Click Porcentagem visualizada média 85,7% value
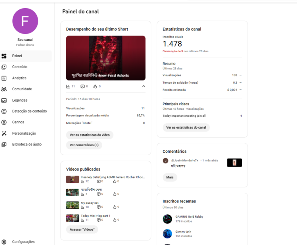Viewport: 297px width, 245px height. coord(141,116)
